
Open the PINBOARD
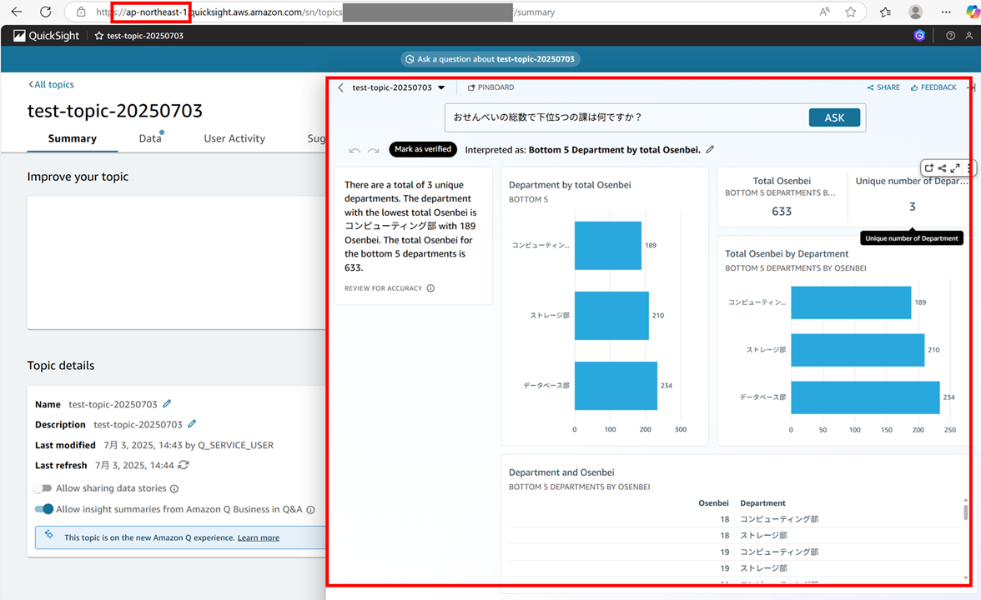491,87
